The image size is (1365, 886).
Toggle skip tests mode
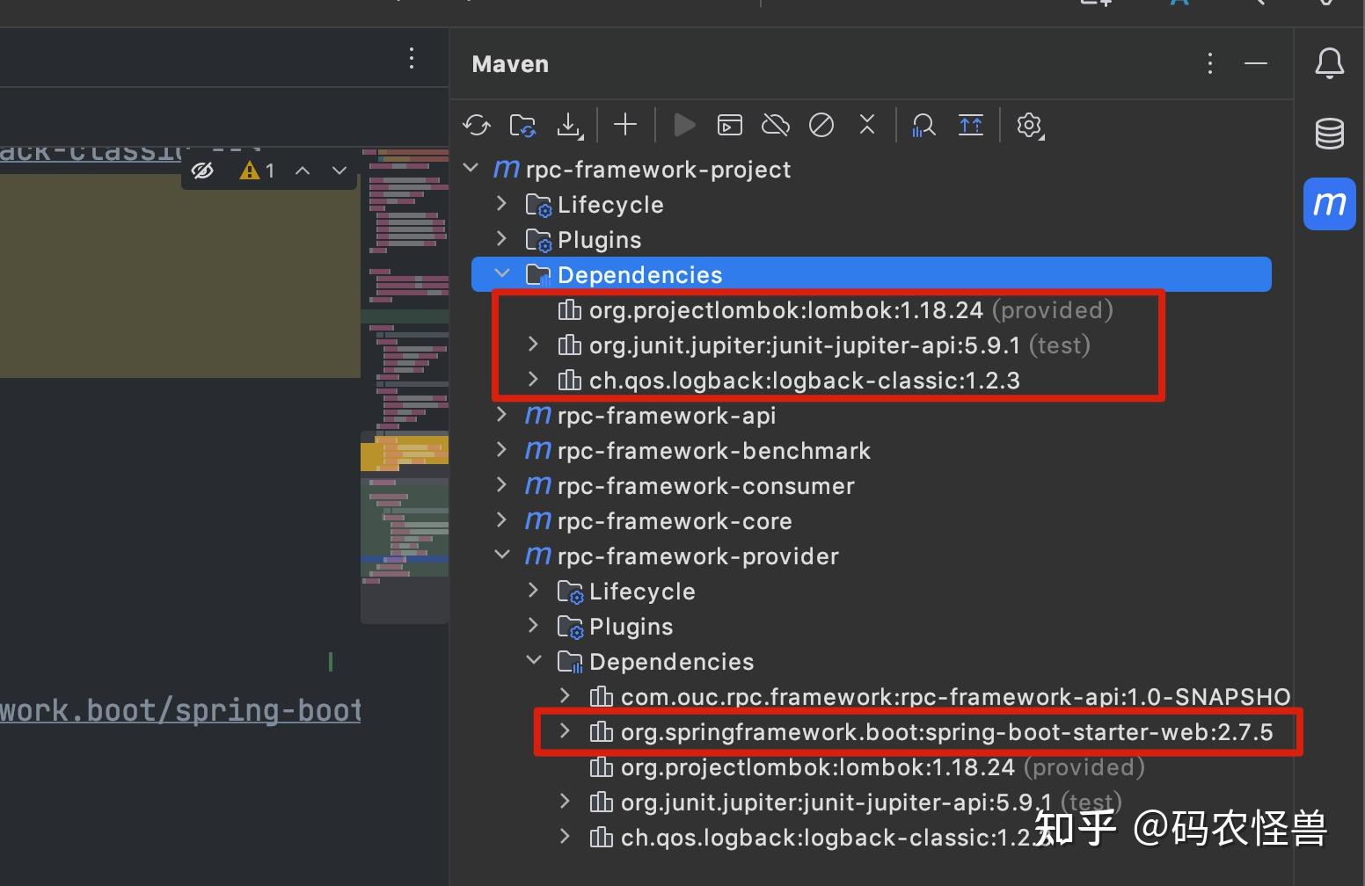tap(821, 125)
